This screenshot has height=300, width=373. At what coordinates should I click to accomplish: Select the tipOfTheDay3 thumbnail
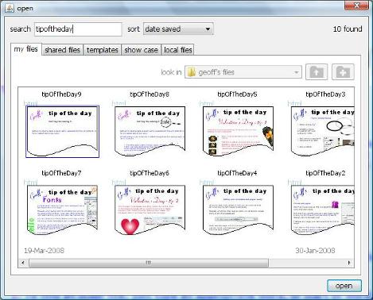click(x=323, y=132)
